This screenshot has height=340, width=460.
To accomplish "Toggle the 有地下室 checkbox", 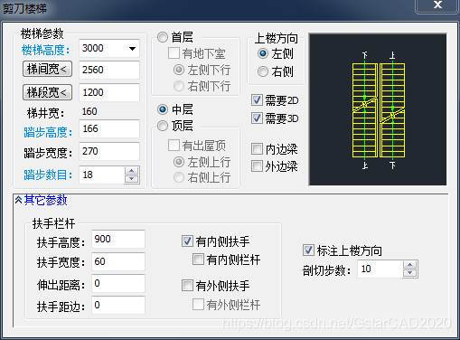I will [174, 53].
